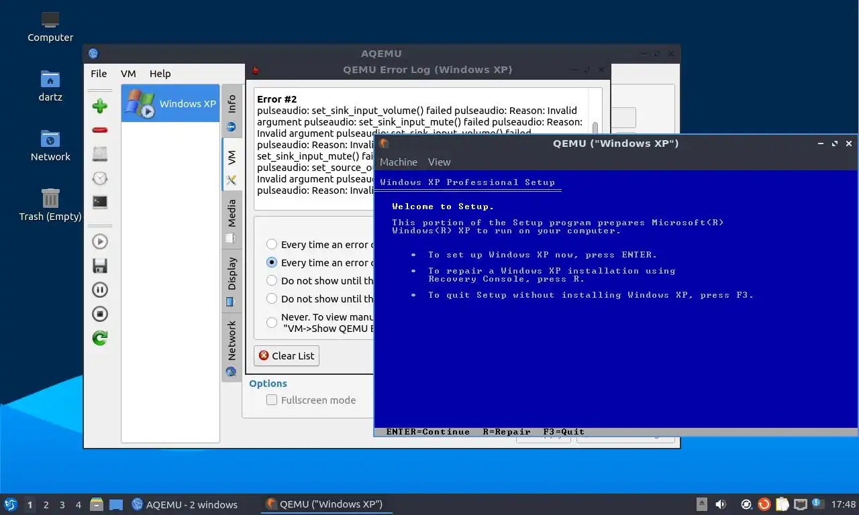
Task: Click the Clear List button in Error Log
Action: 287,355
